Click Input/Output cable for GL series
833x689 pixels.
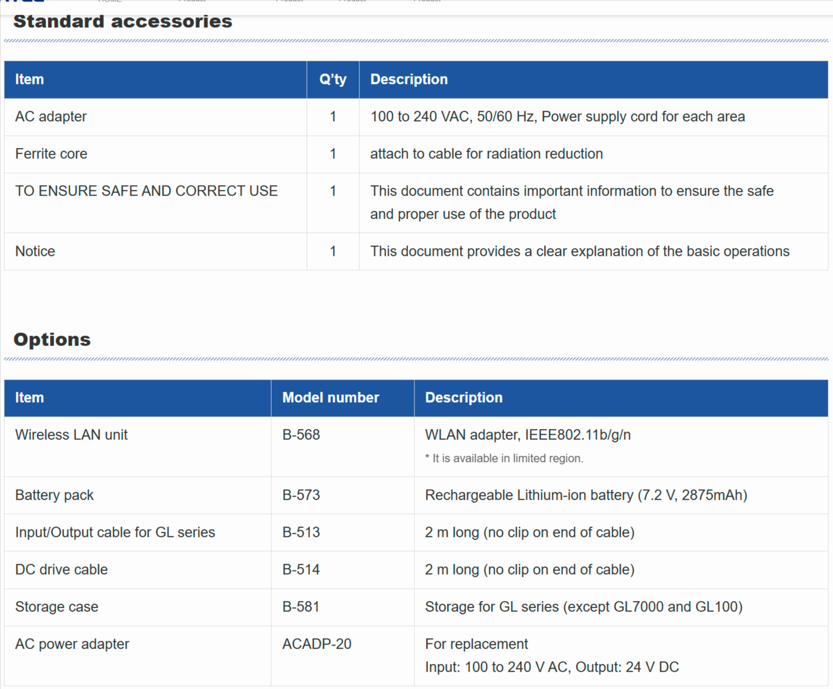115,532
